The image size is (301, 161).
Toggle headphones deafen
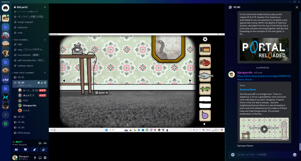click(40, 158)
